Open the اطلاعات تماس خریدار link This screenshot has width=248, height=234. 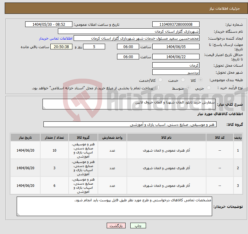pos(56,38)
